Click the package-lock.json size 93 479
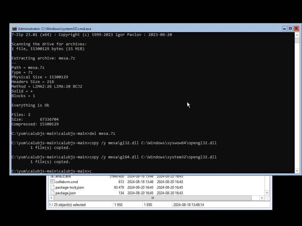The width and height of the screenshot is (302, 226). click(119, 187)
